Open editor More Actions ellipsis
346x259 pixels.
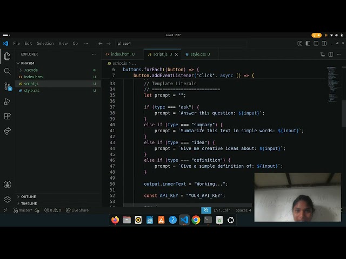tap(339, 54)
